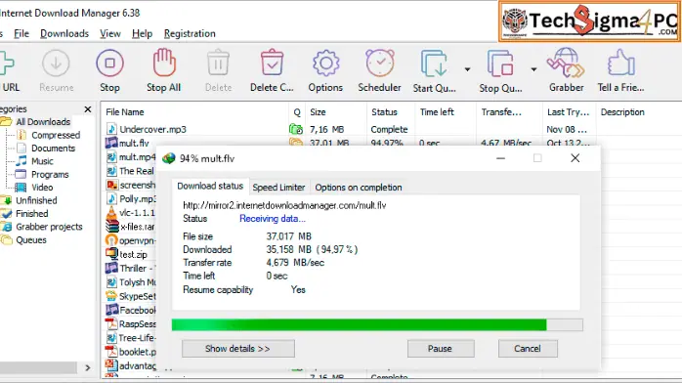Click the Delete Completed toolbar icon

tap(272, 64)
